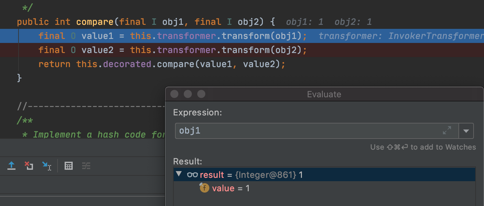The width and height of the screenshot is (484, 206).
Task: Expand the expression field editor icon
Action: 447,131
